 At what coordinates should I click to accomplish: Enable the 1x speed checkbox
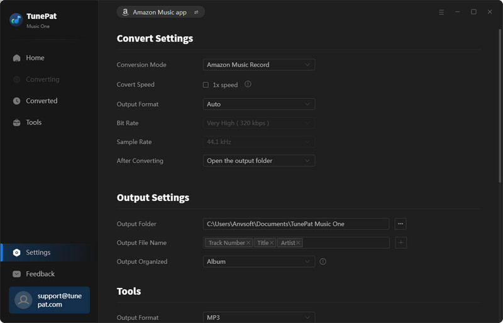[206, 85]
